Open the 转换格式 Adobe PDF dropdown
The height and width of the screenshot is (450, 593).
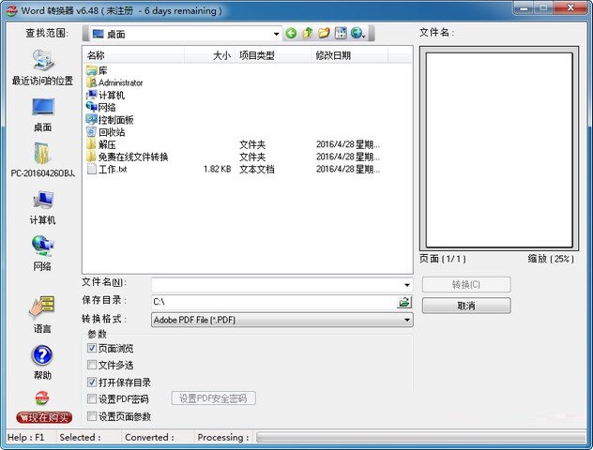[x=282, y=320]
